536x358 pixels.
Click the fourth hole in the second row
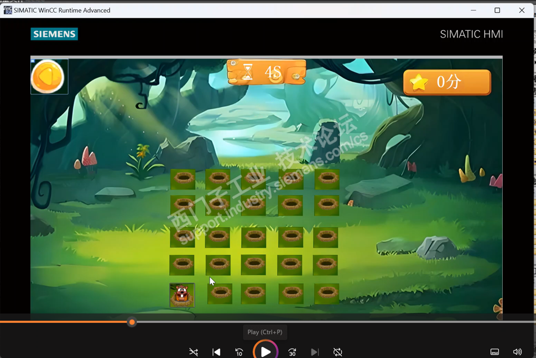point(290,206)
